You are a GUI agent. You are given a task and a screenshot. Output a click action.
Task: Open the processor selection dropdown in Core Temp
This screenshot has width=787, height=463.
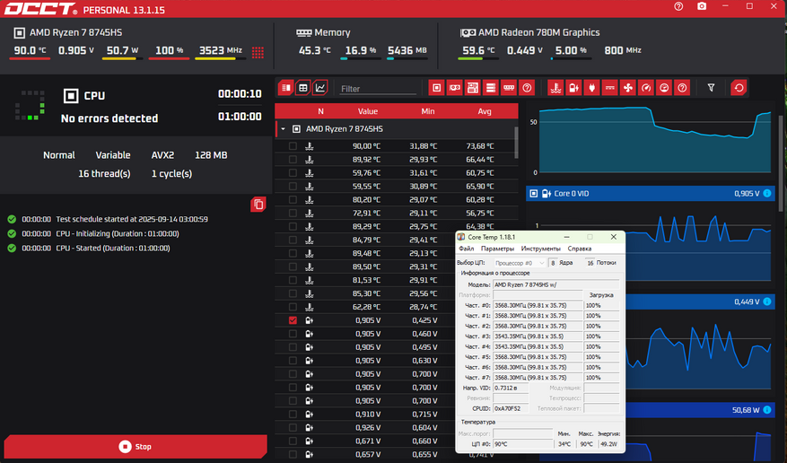[520, 263]
